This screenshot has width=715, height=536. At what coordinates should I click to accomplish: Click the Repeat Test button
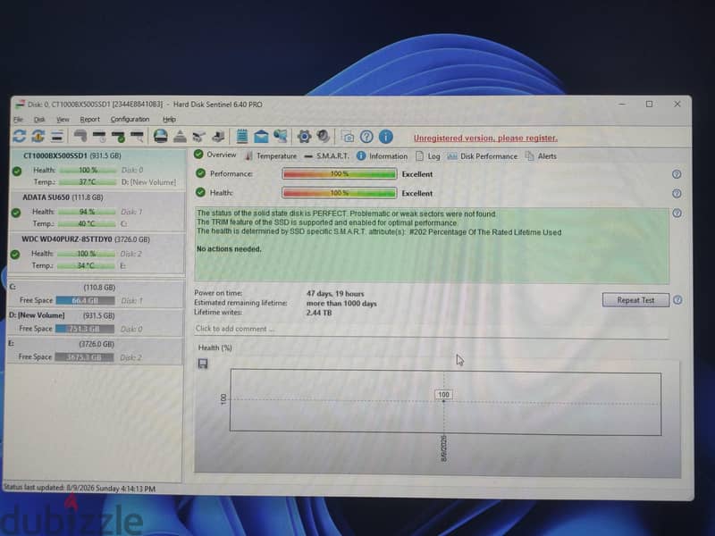(x=635, y=300)
